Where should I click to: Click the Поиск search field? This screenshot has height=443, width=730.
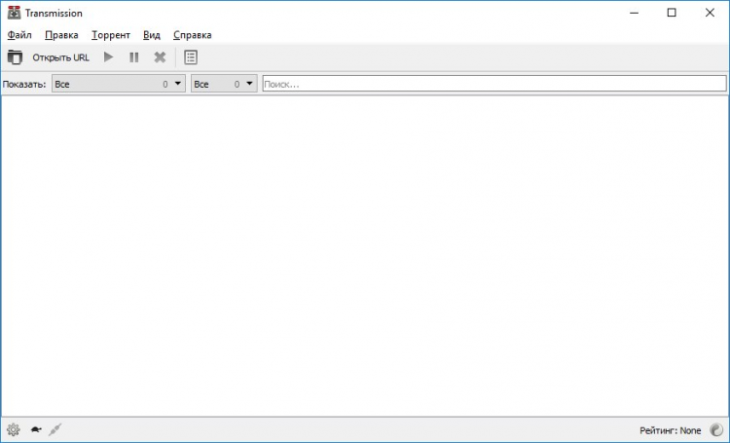click(x=493, y=84)
